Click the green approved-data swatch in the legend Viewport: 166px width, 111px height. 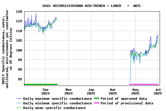coord(97,98)
